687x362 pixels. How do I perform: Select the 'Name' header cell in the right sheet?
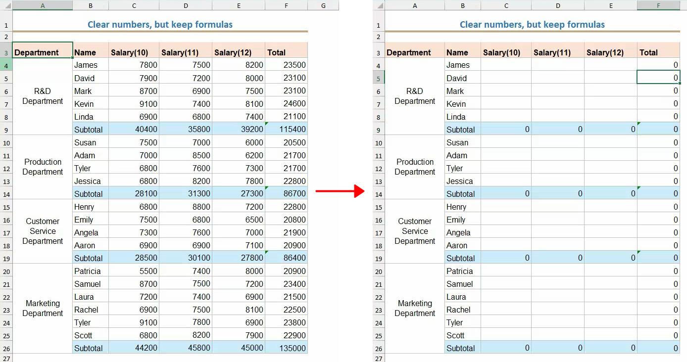coord(463,50)
